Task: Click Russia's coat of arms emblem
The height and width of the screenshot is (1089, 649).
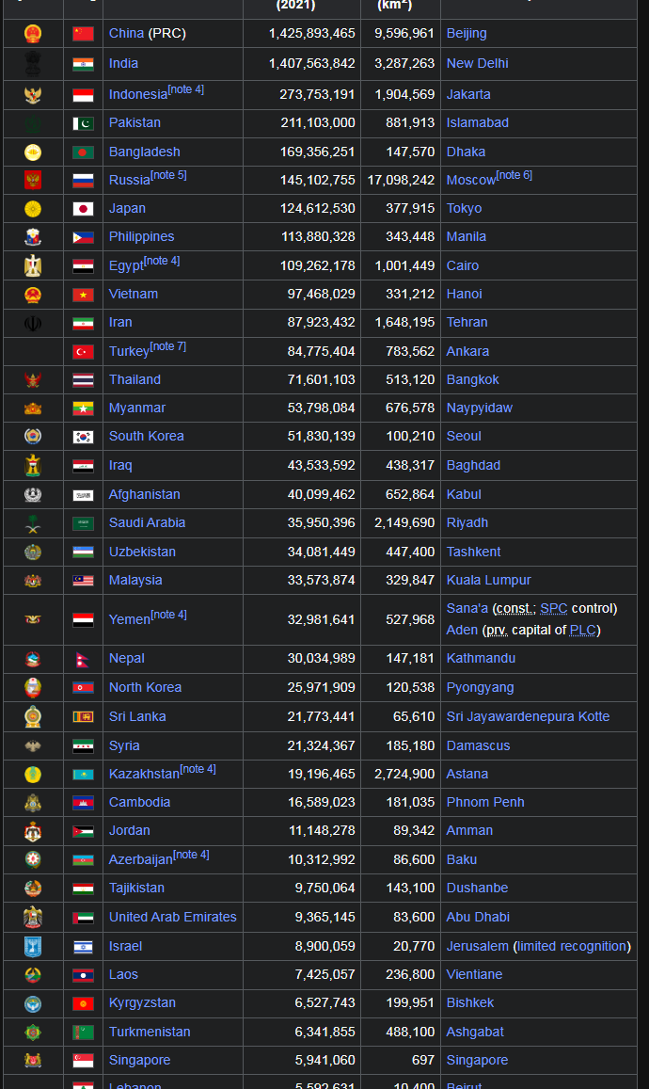Action: tap(33, 180)
